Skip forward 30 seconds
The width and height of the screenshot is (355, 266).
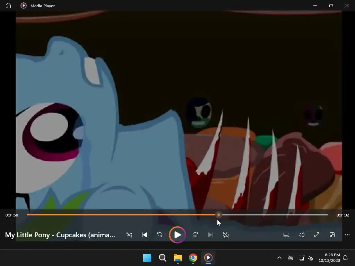195,235
